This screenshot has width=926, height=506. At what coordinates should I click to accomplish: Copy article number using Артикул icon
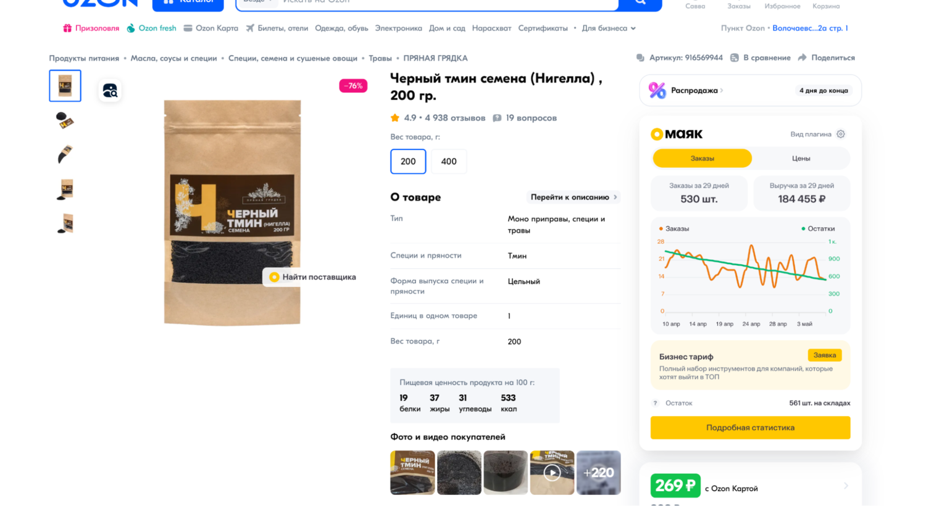click(x=640, y=57)
